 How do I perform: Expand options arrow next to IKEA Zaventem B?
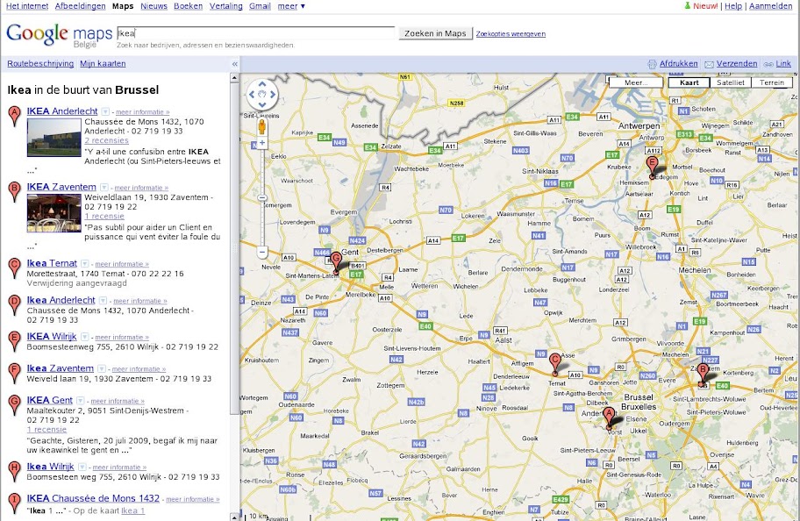click(104, 188)
